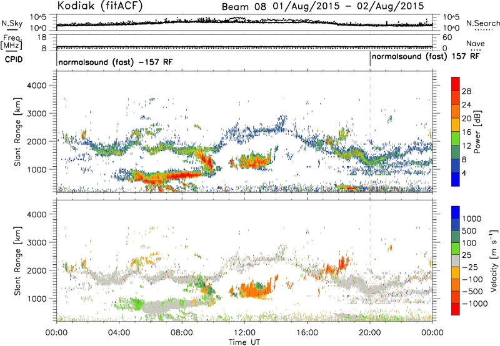The width and height of the screenshot is (500, 346).
Task: Click the CPID change marker line at 20:00
Action: point(370,59)
